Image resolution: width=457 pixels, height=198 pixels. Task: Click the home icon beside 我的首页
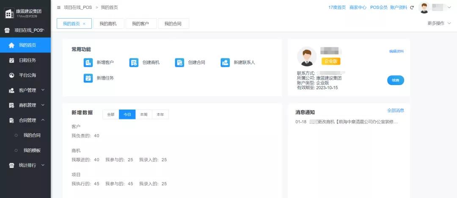coord(11,45)
